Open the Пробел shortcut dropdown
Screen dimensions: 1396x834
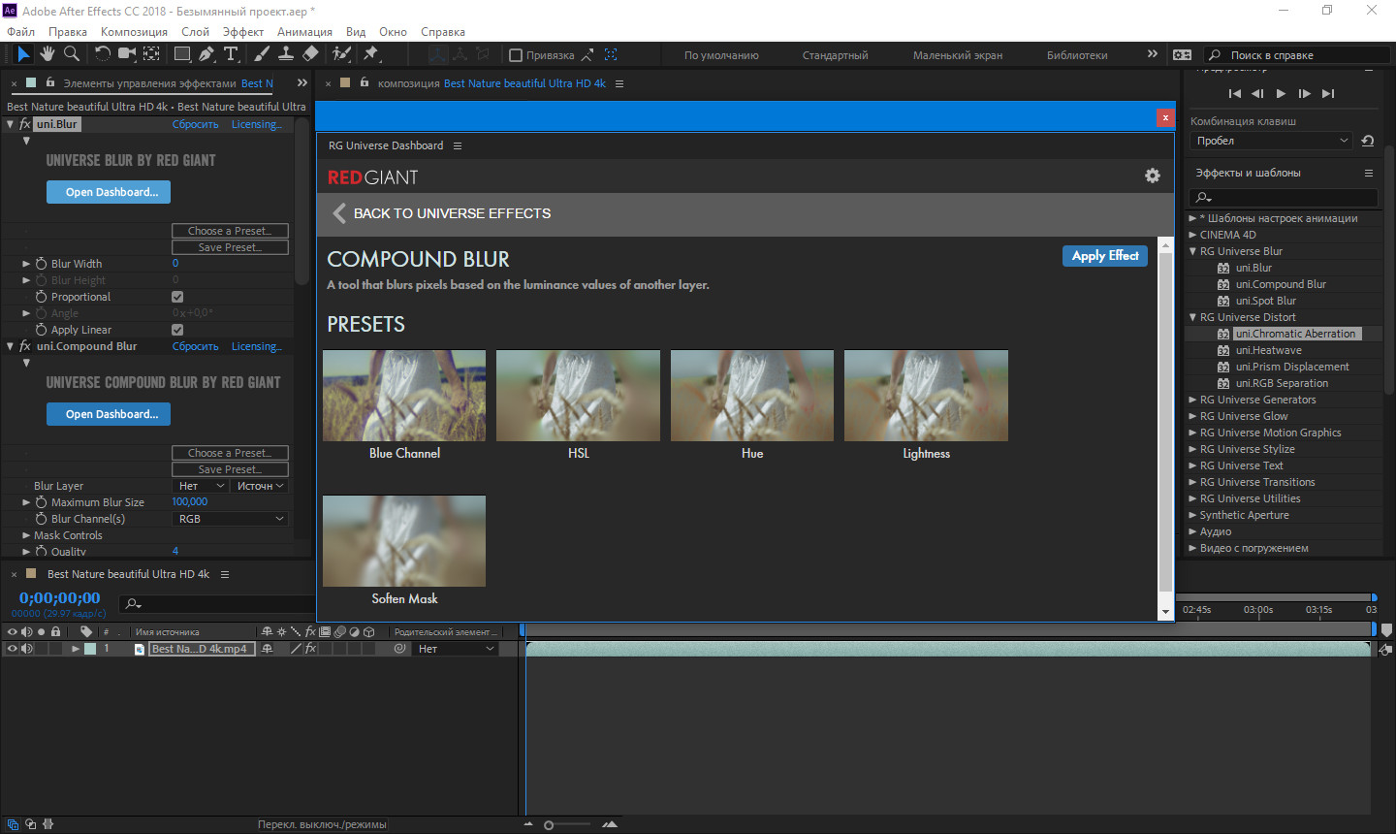coord(1271,141)
